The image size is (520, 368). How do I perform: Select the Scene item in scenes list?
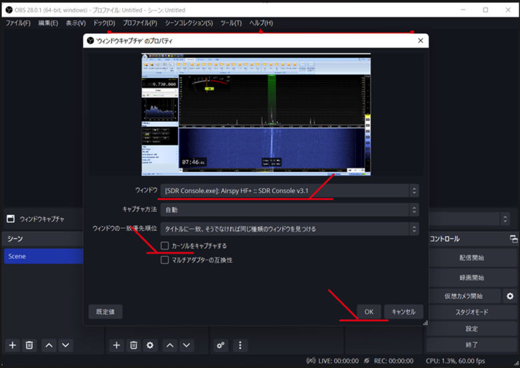coord(43,256)
